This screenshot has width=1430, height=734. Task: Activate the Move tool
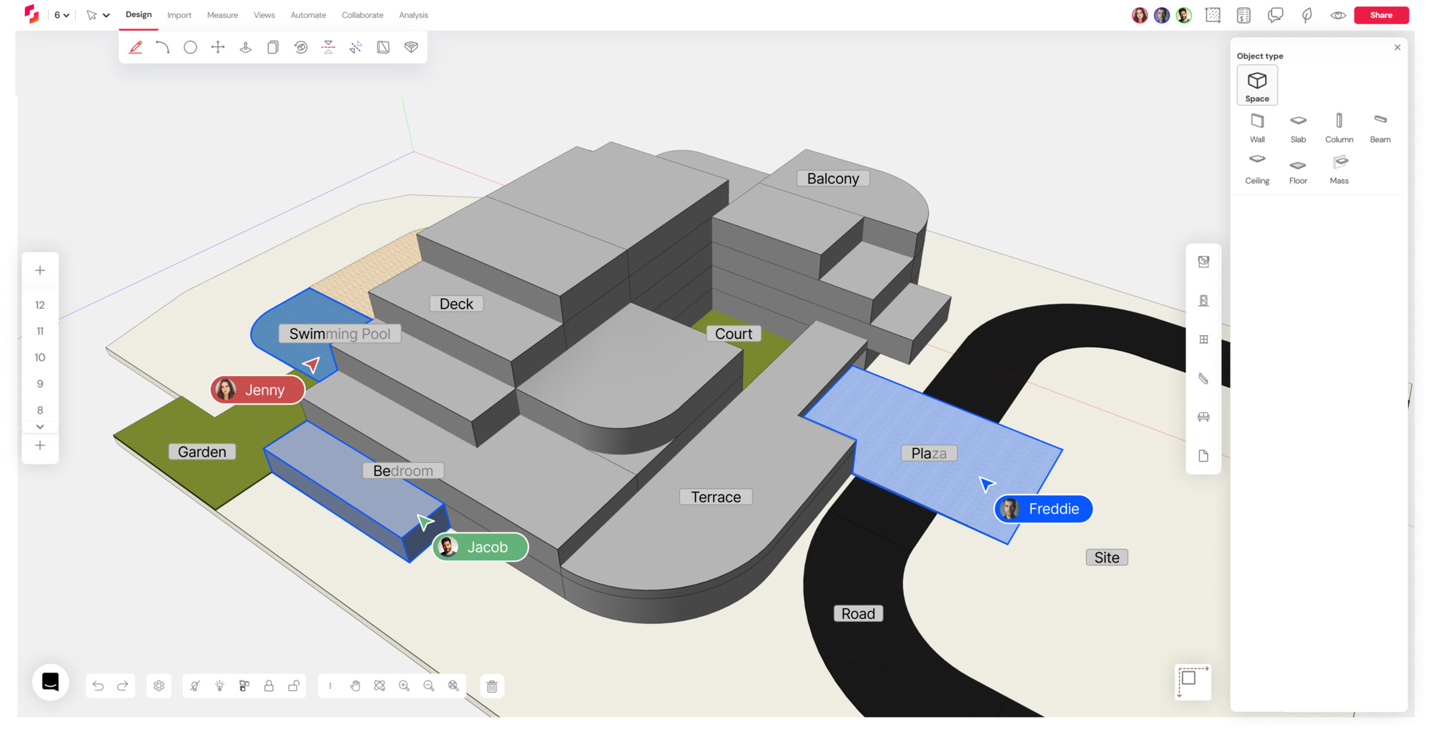click(x=217, y=46)
